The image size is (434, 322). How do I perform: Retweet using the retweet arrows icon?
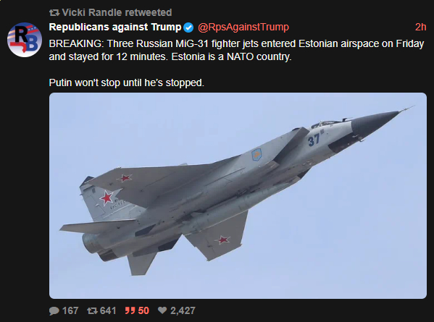click(92, 310)
